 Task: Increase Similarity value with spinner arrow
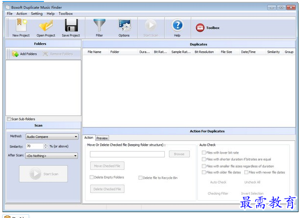click(x=46, y=145)
